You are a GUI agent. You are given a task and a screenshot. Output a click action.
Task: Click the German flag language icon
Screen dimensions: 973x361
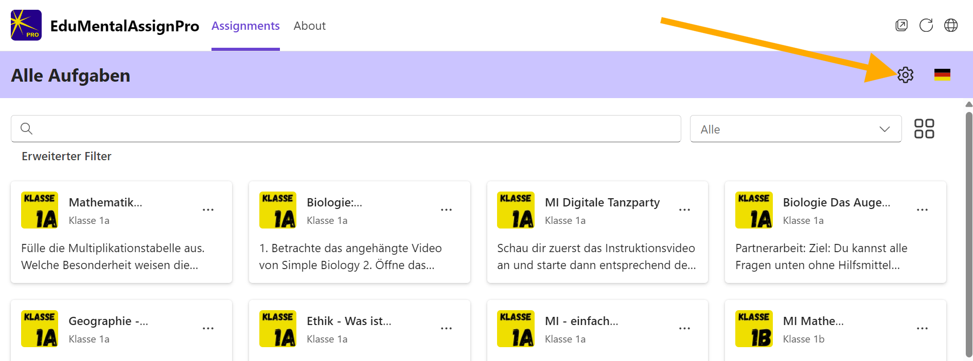942,75
